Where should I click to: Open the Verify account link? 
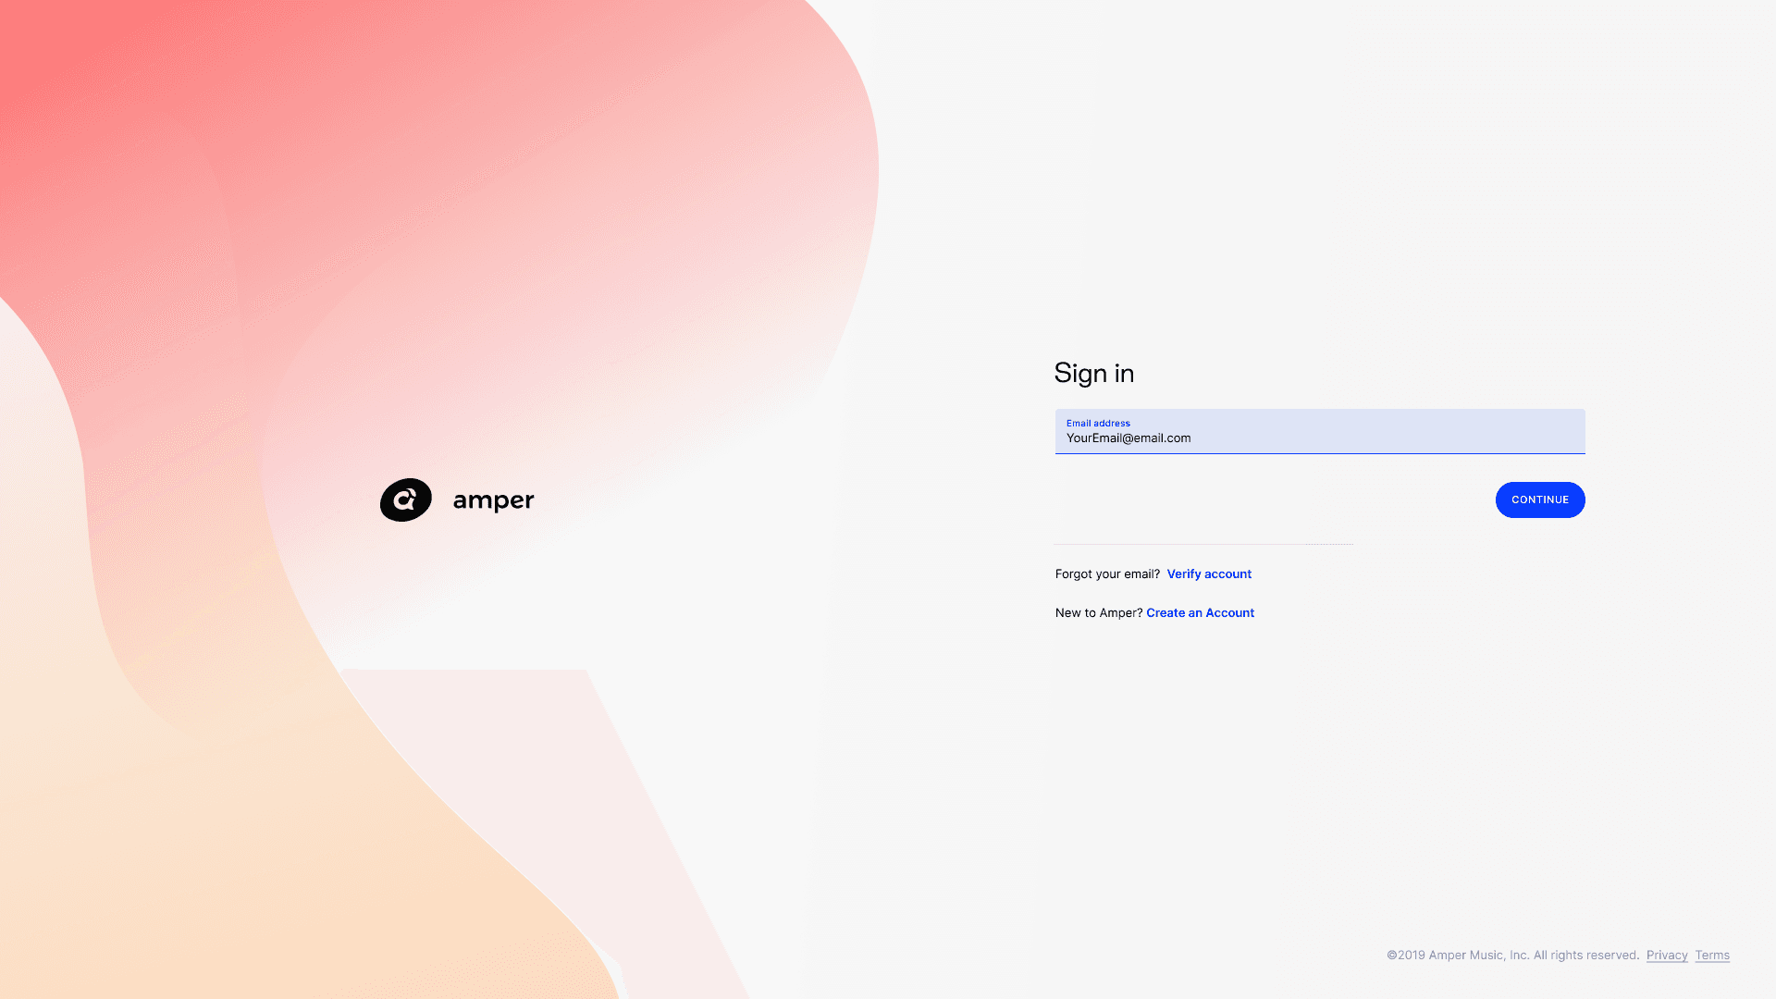click(x=1208, y=574)
